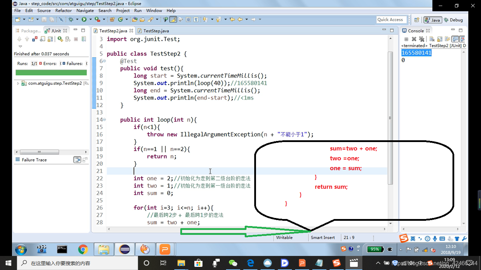
Task: Toggle Block Selection Mode icon
Action: pyautogui.click(x=188, y=19)
